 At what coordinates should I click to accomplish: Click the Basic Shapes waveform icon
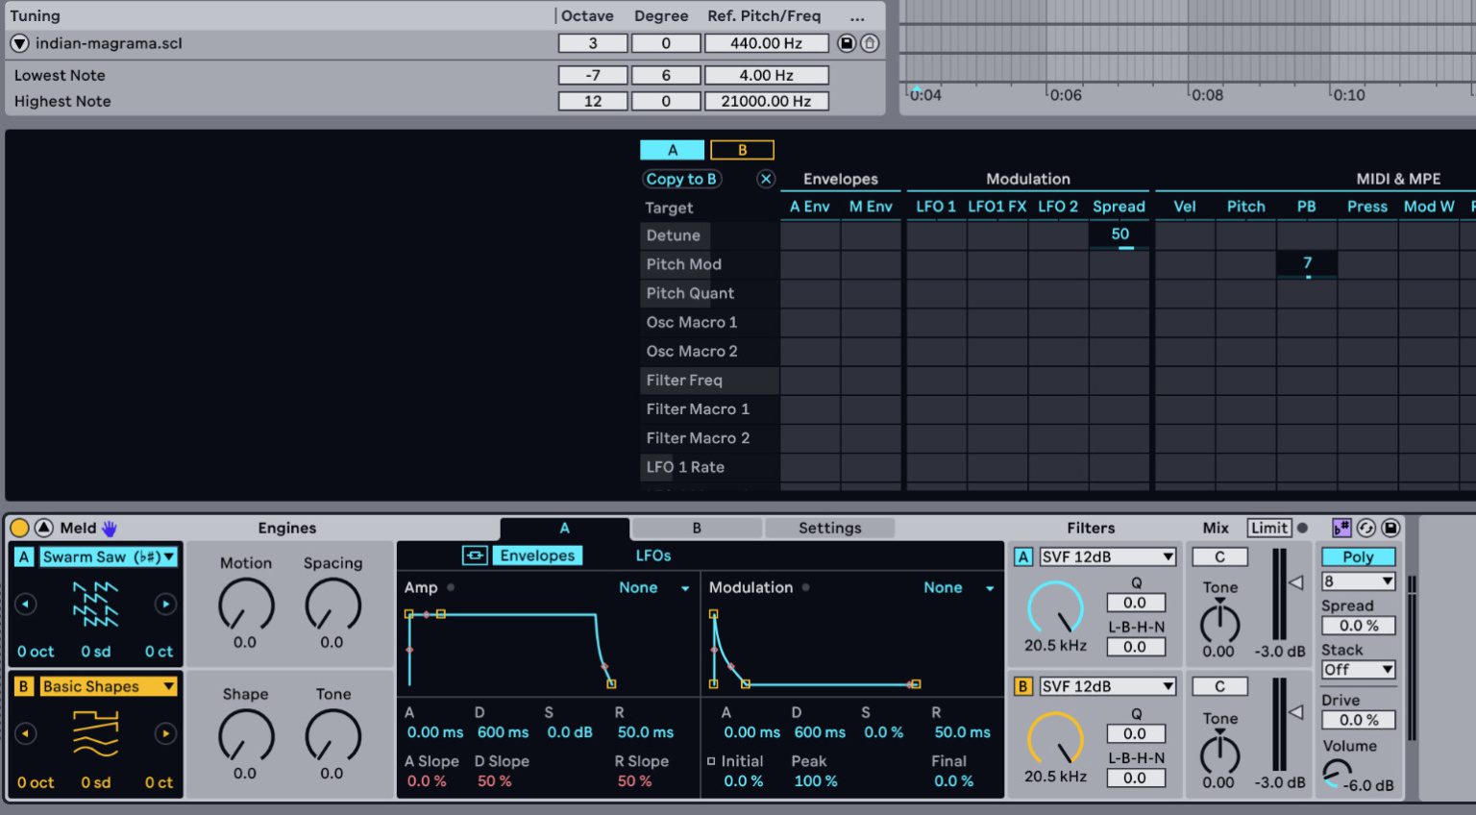click(95, 733)
